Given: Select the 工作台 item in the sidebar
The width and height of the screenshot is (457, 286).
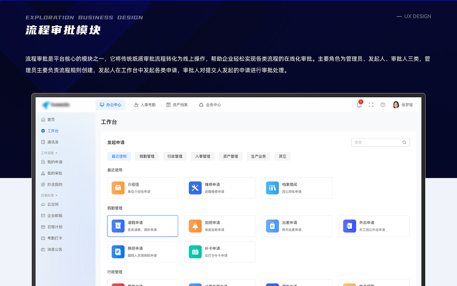Looking at the screenshot, I should [x=53, y=131].
